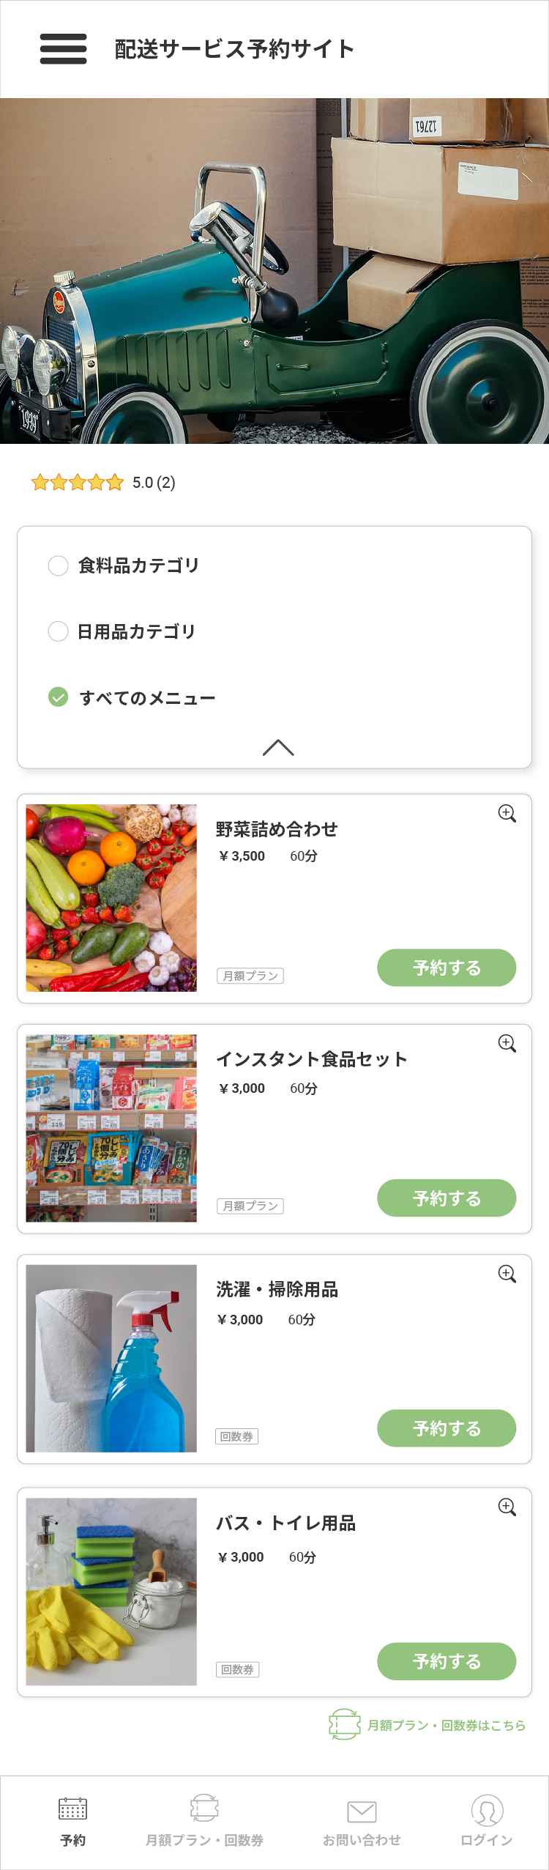Image resolution: width=549 pixels, height=1870 pixels.
Task: Click magnifier icon for インスタント食品セット
Action: coord(507,1044)
